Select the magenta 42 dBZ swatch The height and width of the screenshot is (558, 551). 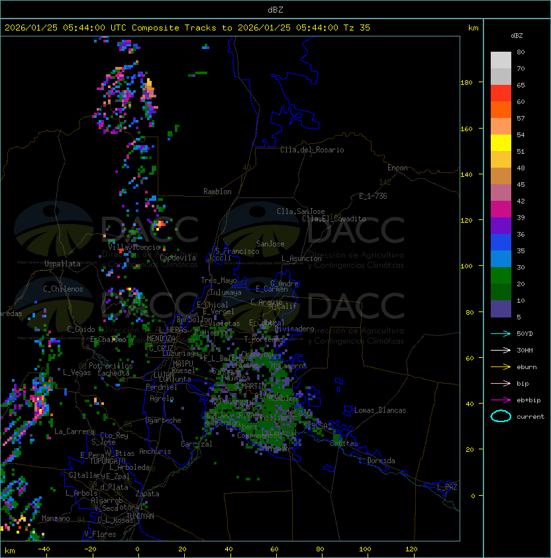(x=501, y=209)
